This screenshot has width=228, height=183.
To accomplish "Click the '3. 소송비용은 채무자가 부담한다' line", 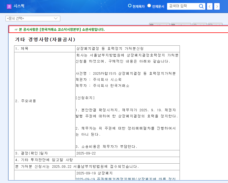I will point(106,146).
